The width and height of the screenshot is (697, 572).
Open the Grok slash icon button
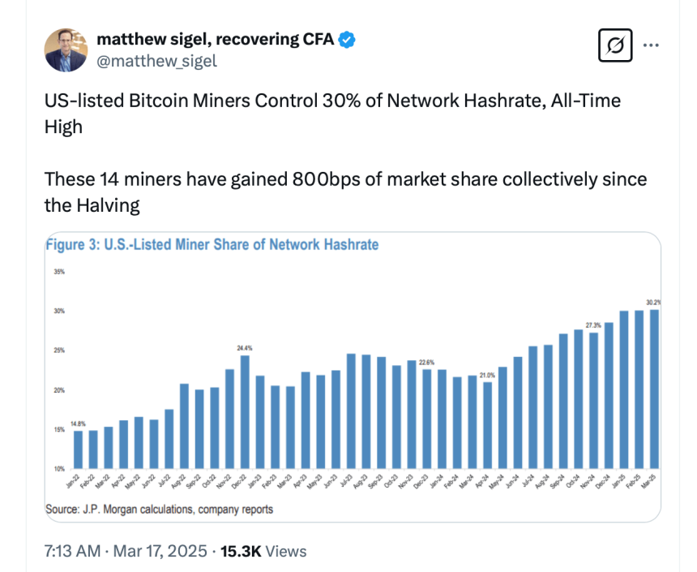point(614,46)
